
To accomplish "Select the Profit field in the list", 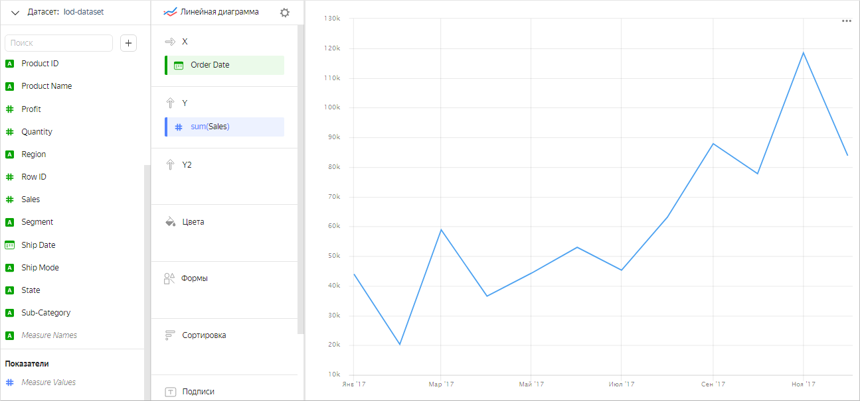I will (x=31, y=109).
